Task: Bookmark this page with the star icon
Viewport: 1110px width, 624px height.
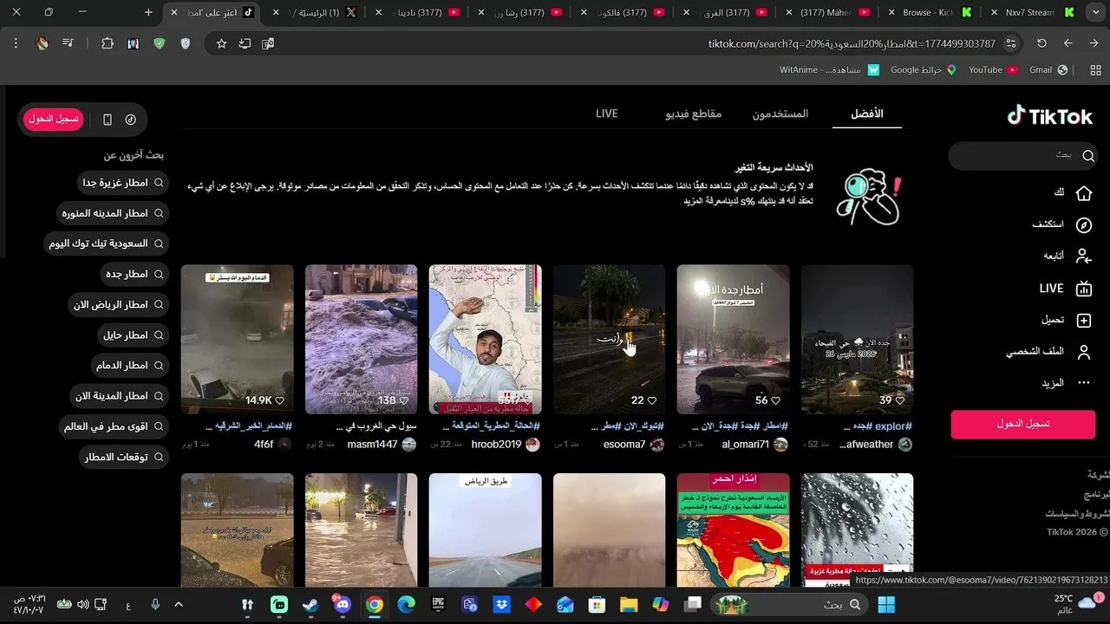Action: (x=221, y=43)
